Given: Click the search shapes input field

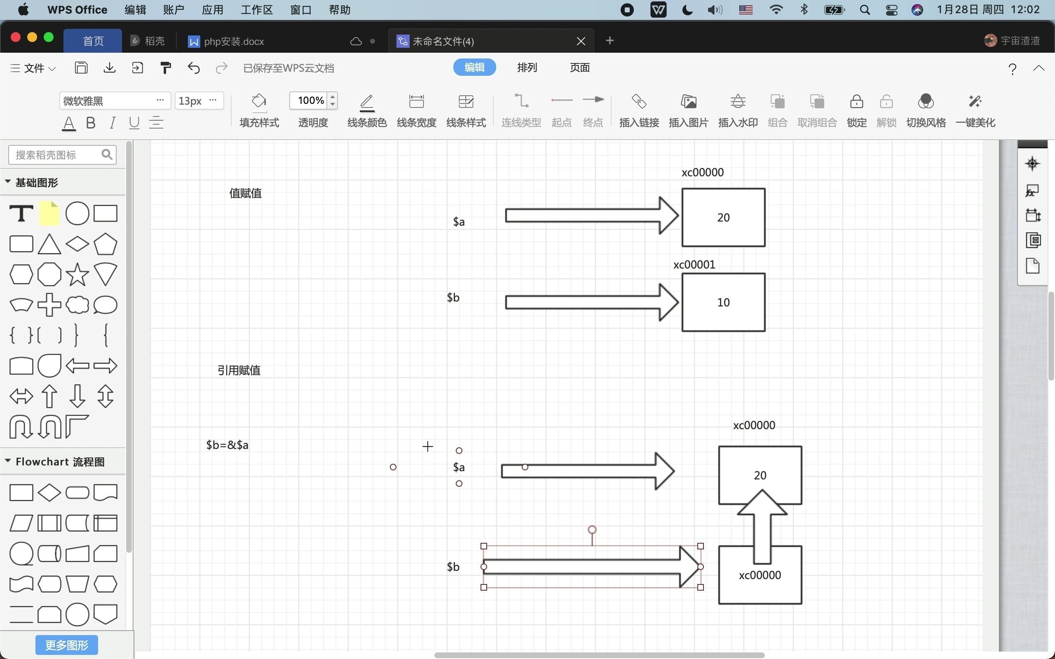Looking at the screenshot, I should coord(62,155).
